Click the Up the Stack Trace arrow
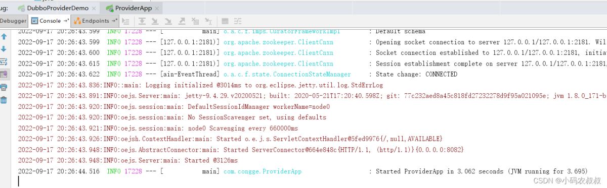607x188 pixels. pos(4,37)
